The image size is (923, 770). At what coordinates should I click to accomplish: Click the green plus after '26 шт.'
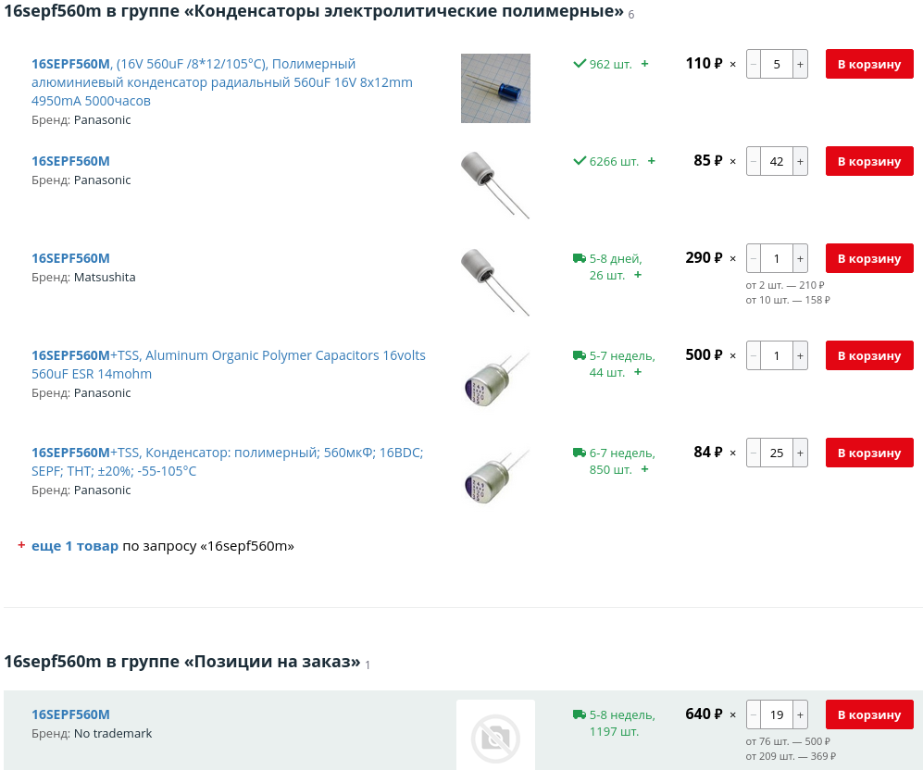pyautogui.click(x=636, y=274)
